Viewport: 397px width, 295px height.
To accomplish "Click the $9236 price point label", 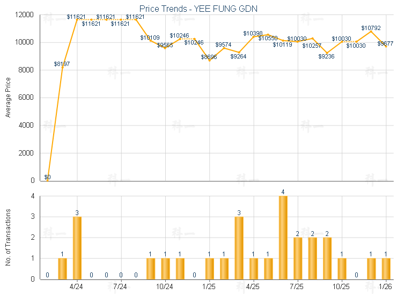I will (326, 56).
